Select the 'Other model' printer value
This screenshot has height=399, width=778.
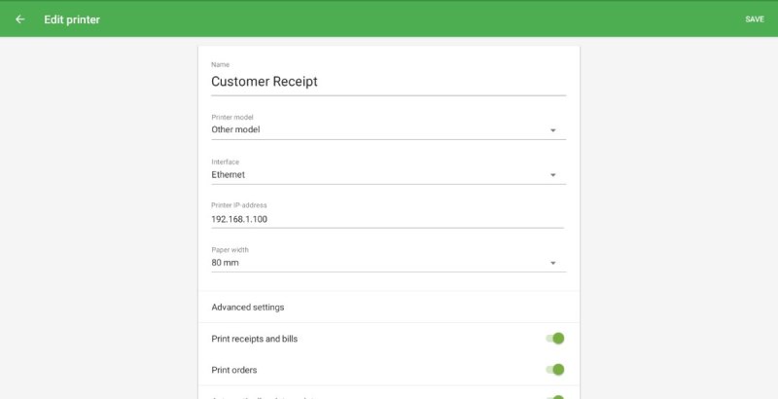[x=236, y=129]
